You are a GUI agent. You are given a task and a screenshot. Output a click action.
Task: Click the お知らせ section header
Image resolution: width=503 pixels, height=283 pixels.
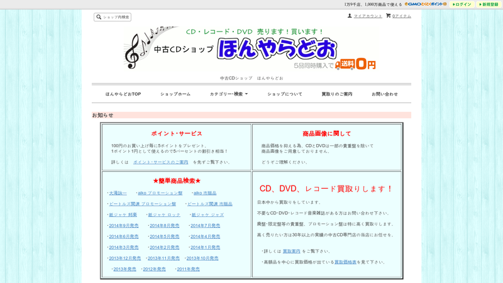tap(251, 115)
